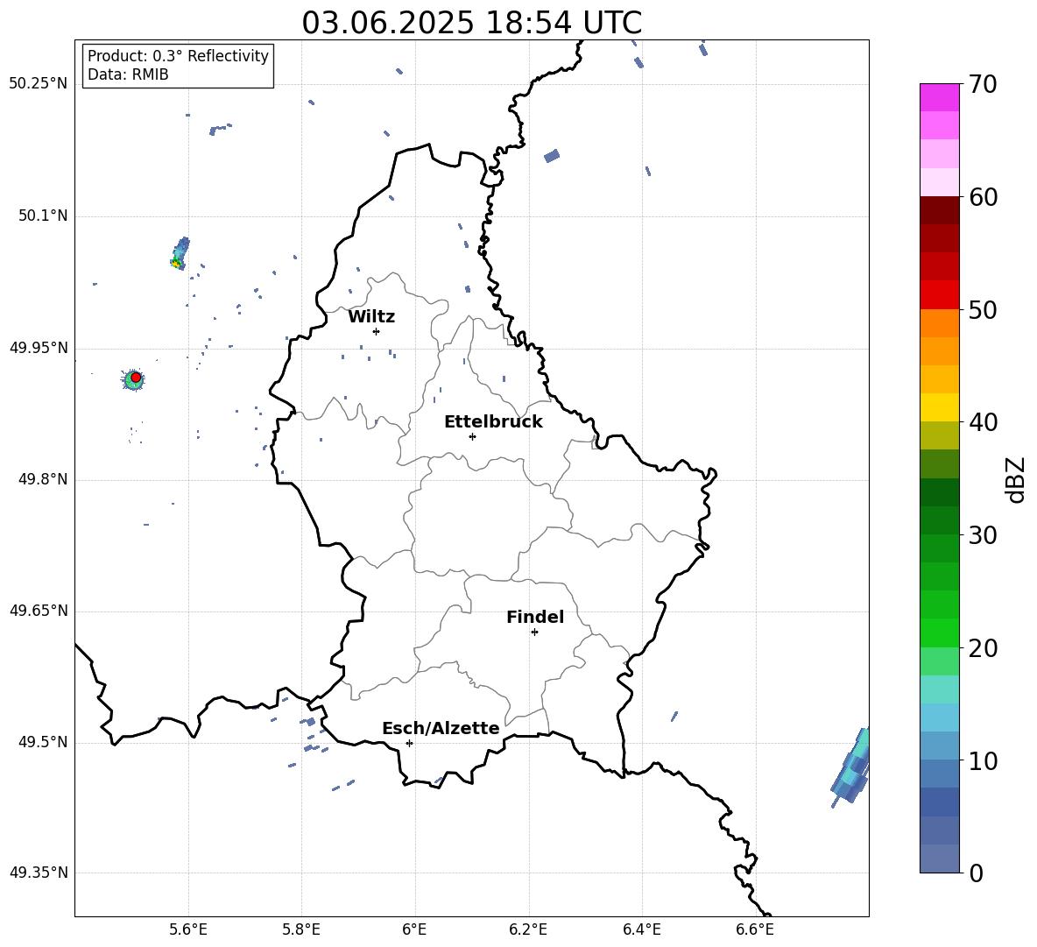Click the Findel station cross marker
This screenshot has width=1037, height=947.
[x=534, y=633]
